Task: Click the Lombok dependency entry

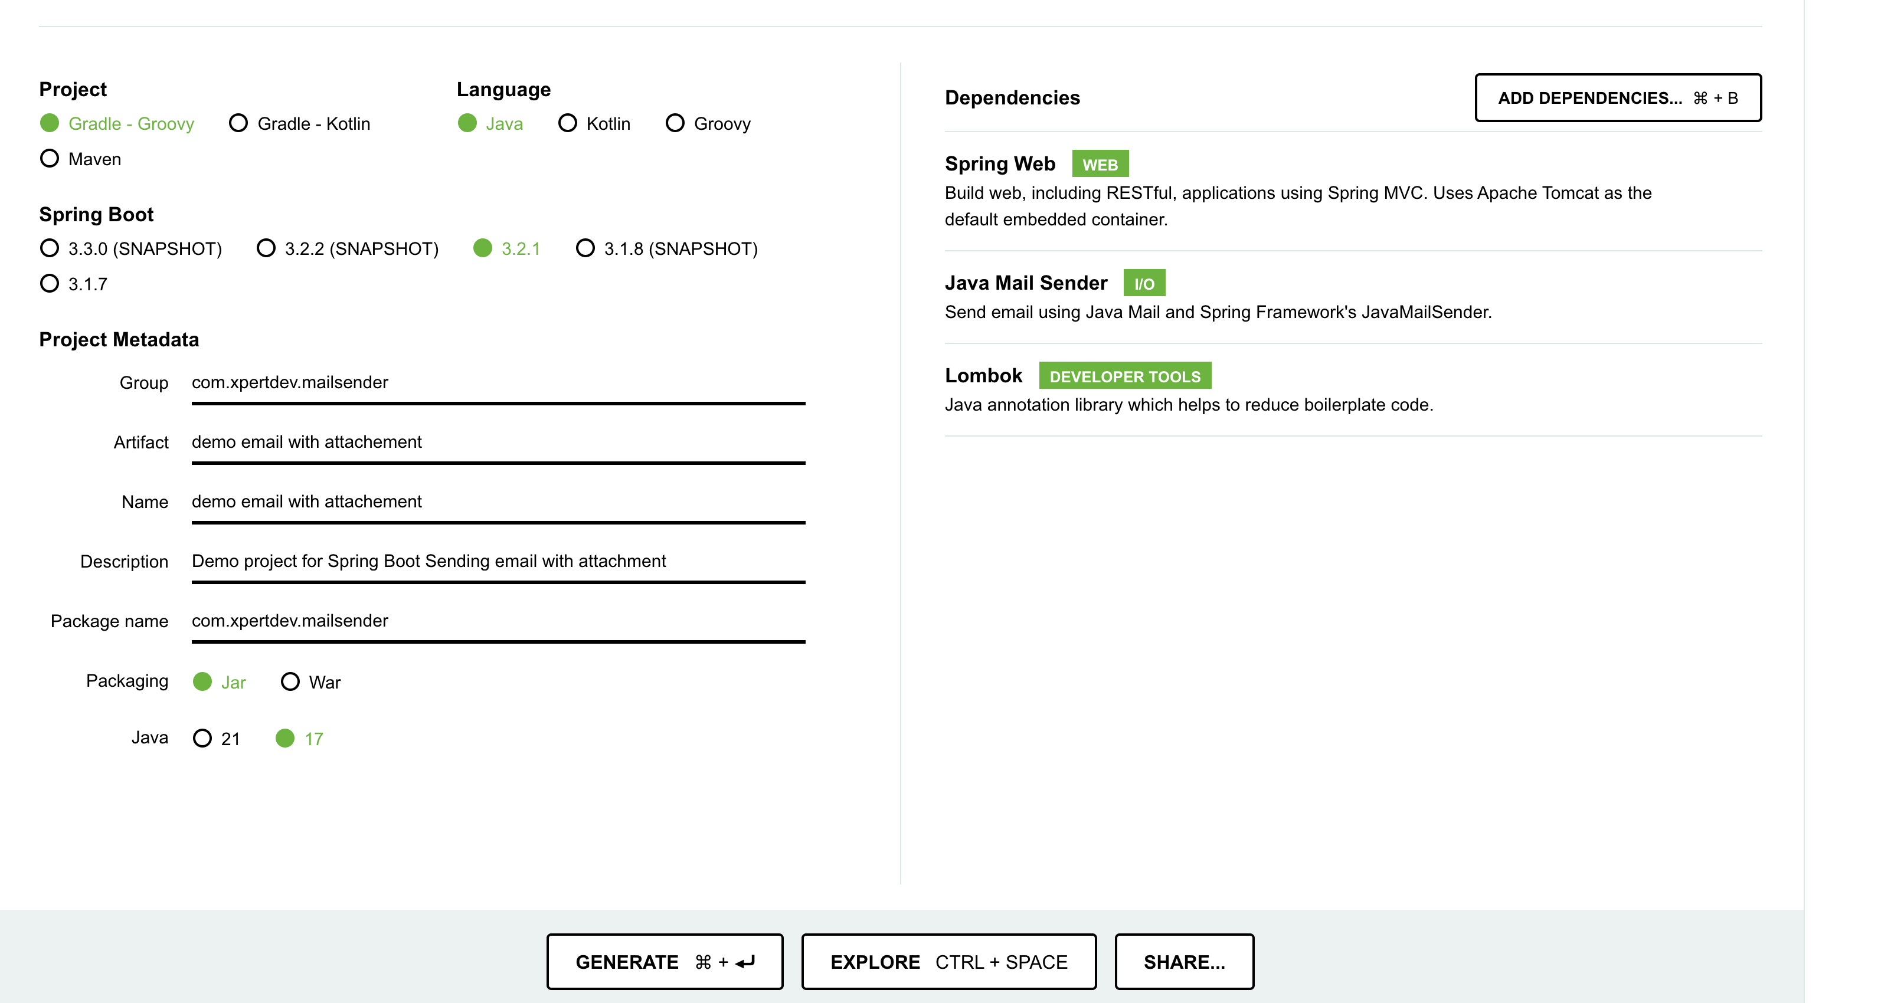Action: tap(983, 376)
